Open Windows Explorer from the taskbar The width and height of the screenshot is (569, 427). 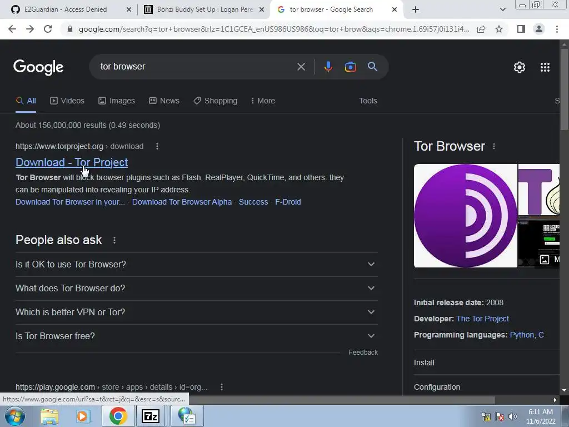click(x=49, y=416)
